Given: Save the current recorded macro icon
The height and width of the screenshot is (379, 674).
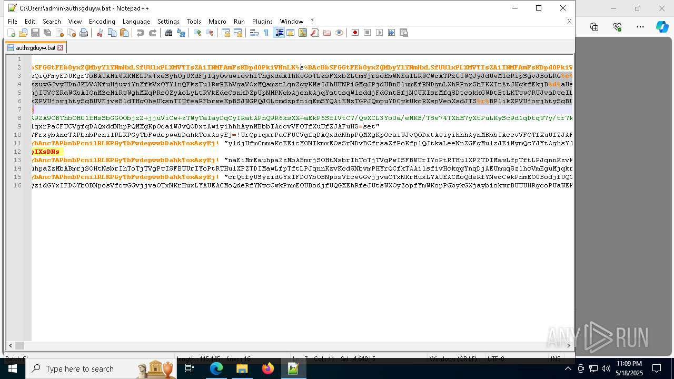Looking at the screenshot, I should (404, 33).
